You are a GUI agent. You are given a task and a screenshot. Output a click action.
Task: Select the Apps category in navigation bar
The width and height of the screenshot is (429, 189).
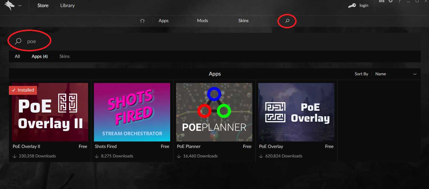click(163, 21)
